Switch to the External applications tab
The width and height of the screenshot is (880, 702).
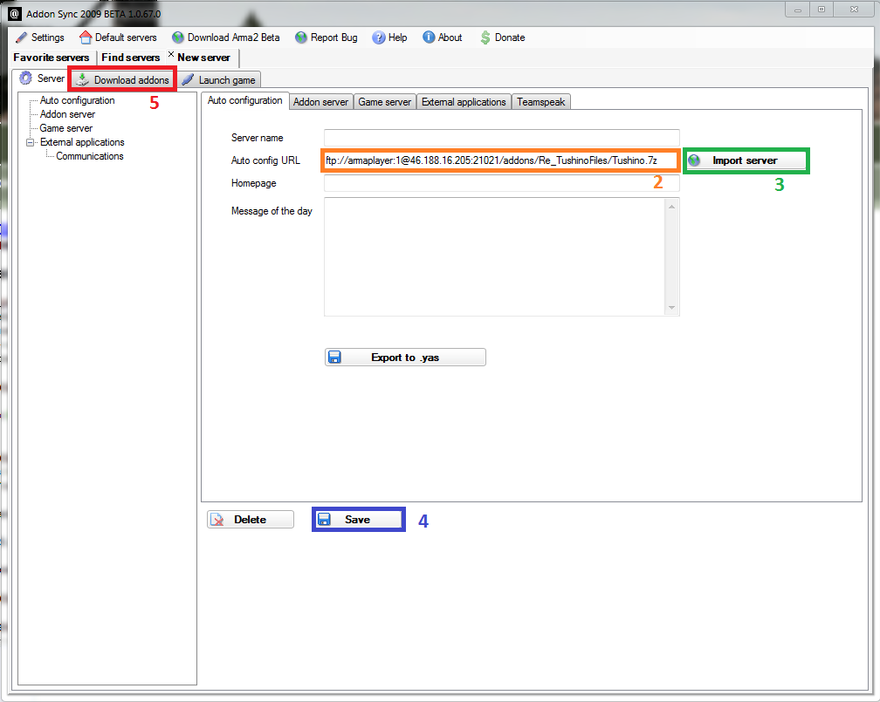[x=464, y=102]
